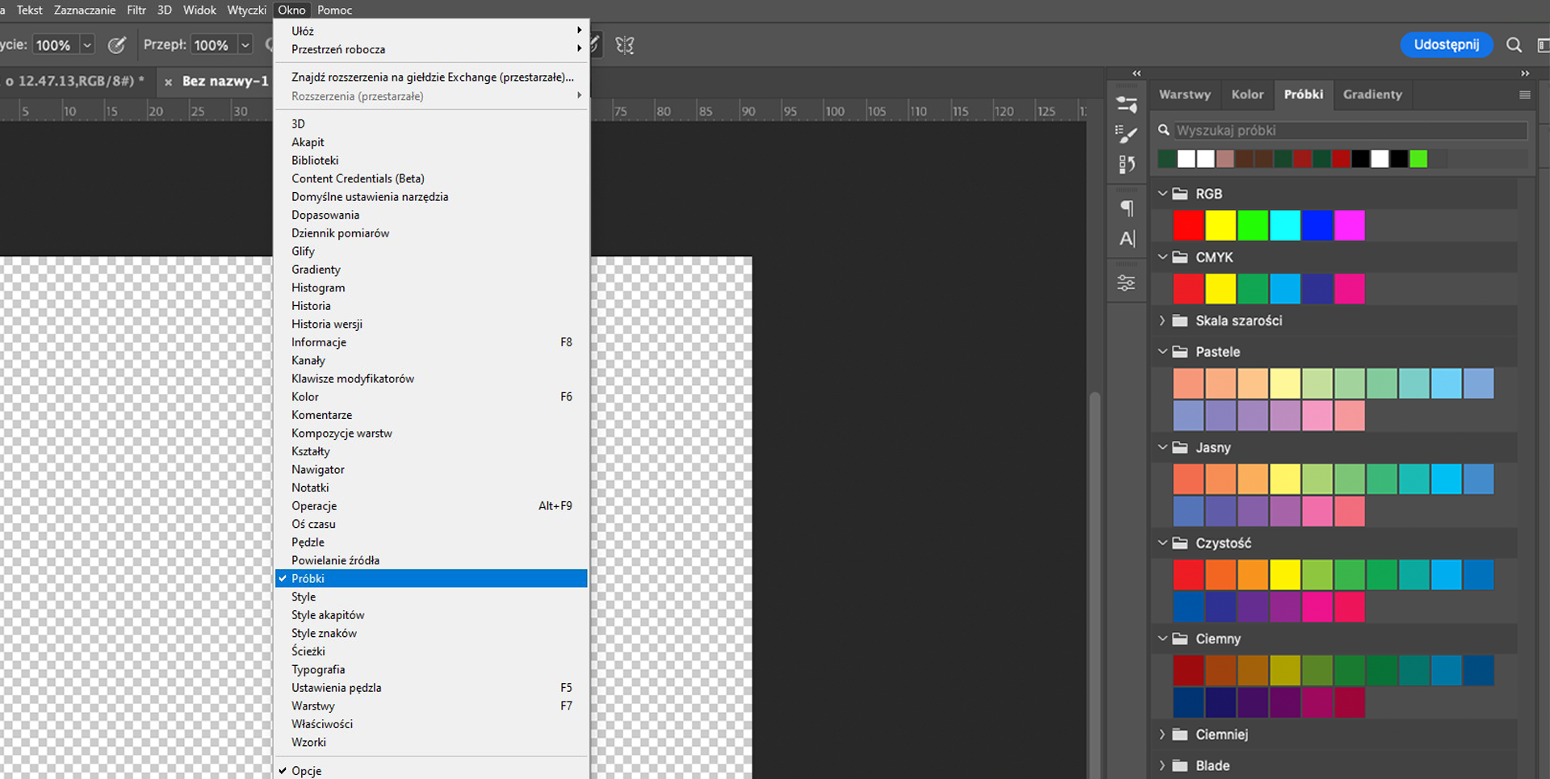Click the Udostępnij button
The image size is (1550, 779).
pyautogui.click(x=1446, y=44)
